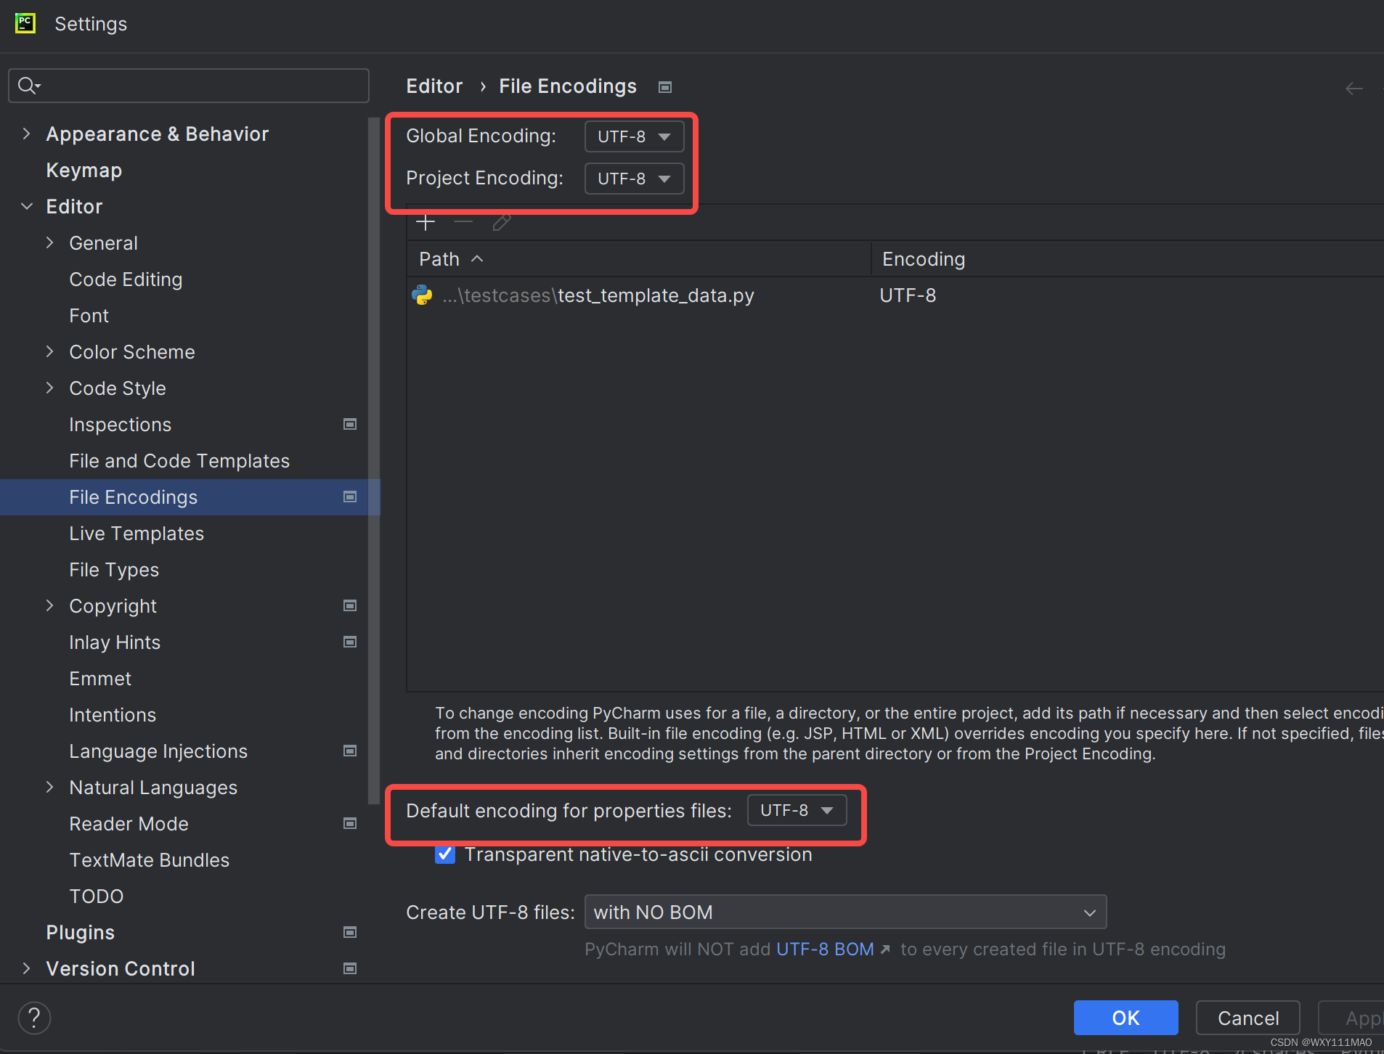Collapse the Editor section
Viewport: 1384px width, 1054px height.
26,206
